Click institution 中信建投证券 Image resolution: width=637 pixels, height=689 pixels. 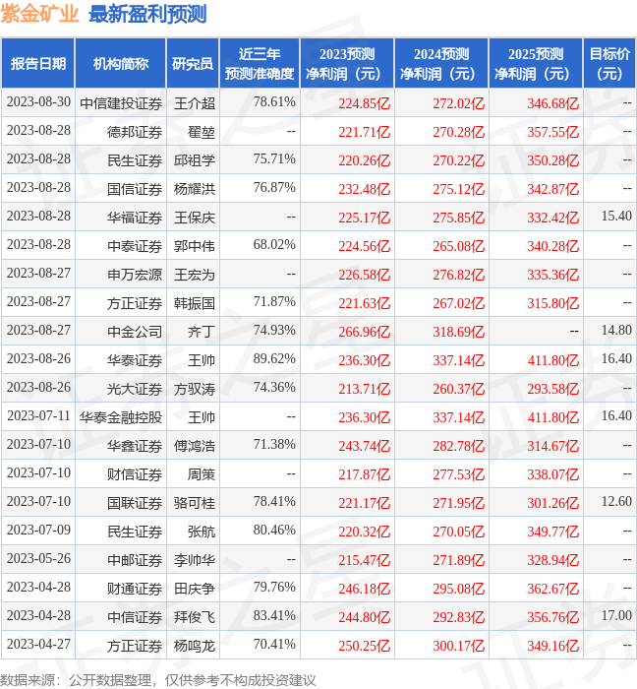pyautogui.click(x=121, y=103)
